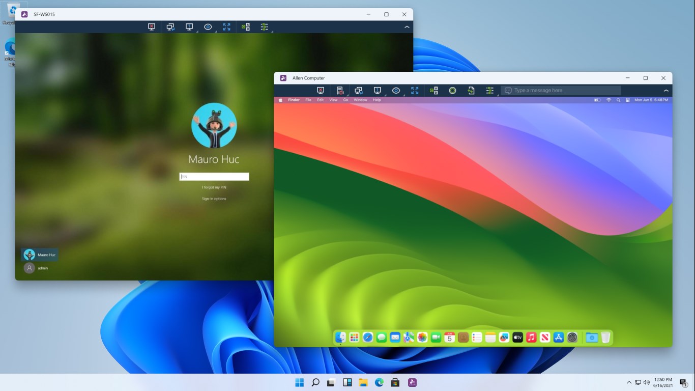Open session settings with the sliders icon

click(x=489, y=90)
